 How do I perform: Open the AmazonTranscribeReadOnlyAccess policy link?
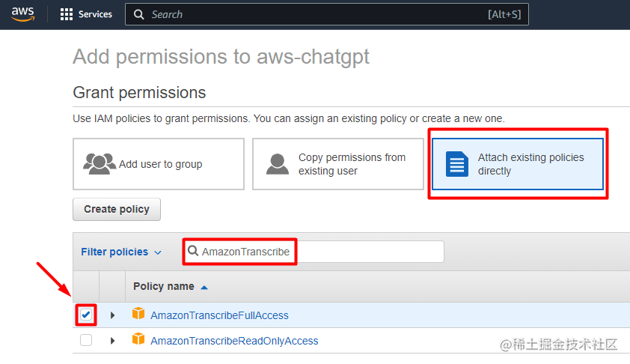pyautogui.click(x=234, y=341)
